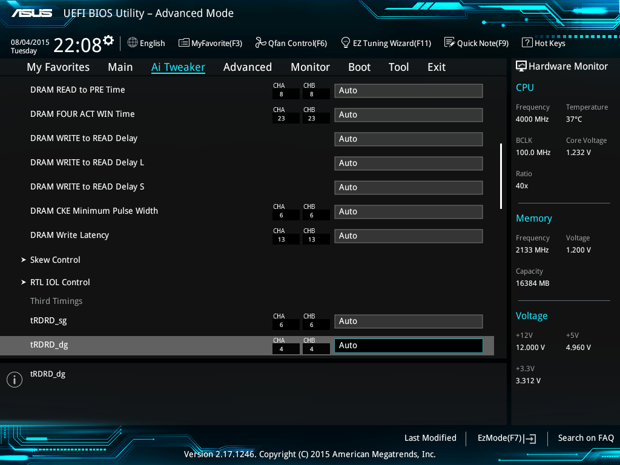Click the globe icon for English language
Screen dimensions: 620x465
click(133, 42)
